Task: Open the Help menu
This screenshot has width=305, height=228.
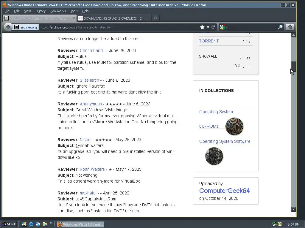Action: (85, 11)
